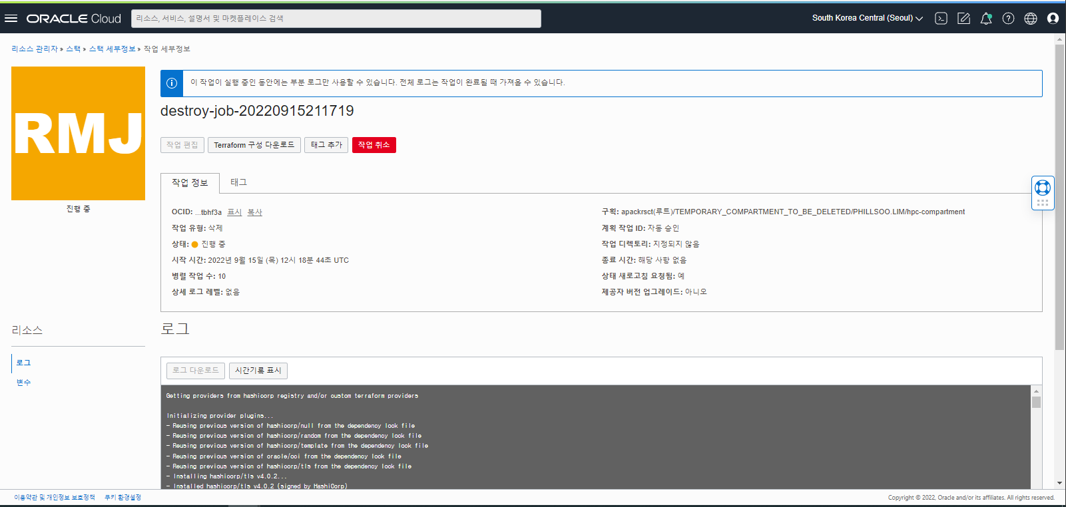Click the job title destroy-job-20220915211719

click(x=257, y=111)
